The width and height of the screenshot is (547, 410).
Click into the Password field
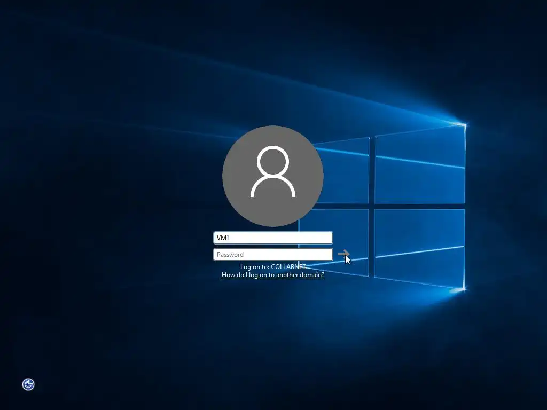pyautogui.click(x=273, y=255)
